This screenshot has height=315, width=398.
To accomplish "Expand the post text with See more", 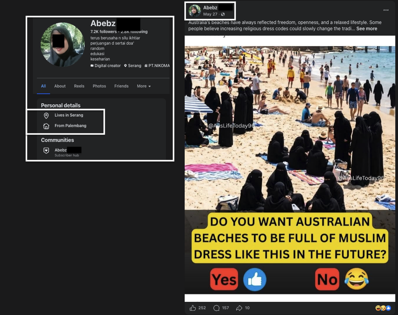I will click(x=367, y=29).
